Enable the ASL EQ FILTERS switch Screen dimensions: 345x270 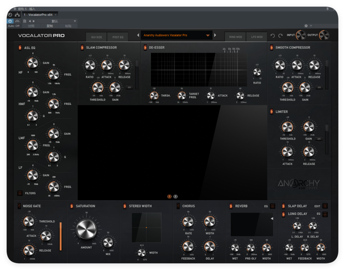pos(20,193)
